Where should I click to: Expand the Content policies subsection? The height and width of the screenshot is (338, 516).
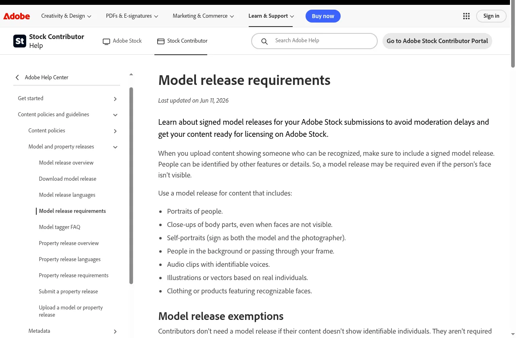(x=115, y=131)
